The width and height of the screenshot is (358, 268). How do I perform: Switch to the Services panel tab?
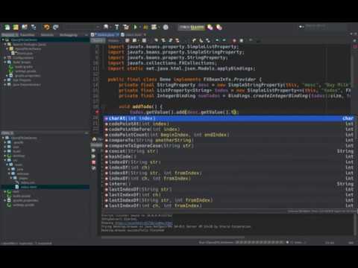[x=47, y=35]
